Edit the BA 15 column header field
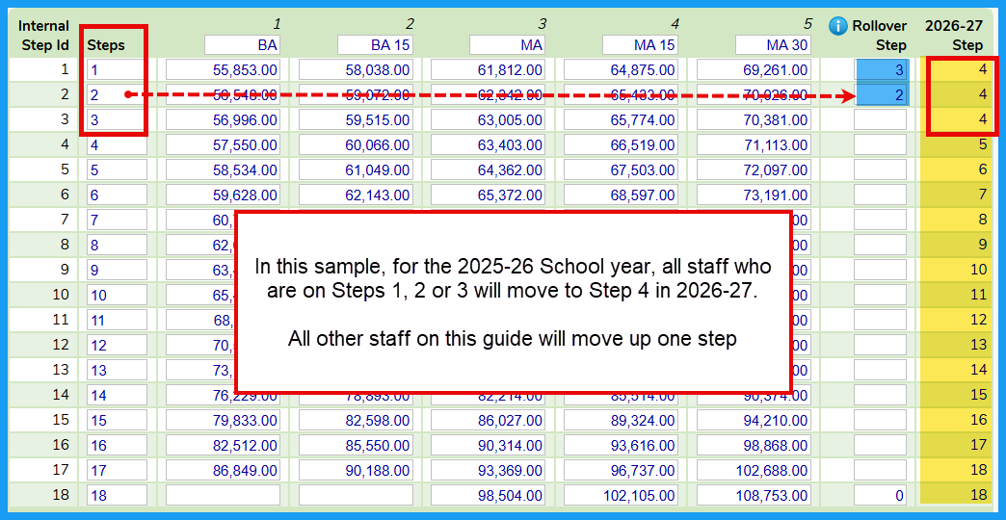 (x=376, y=45)
